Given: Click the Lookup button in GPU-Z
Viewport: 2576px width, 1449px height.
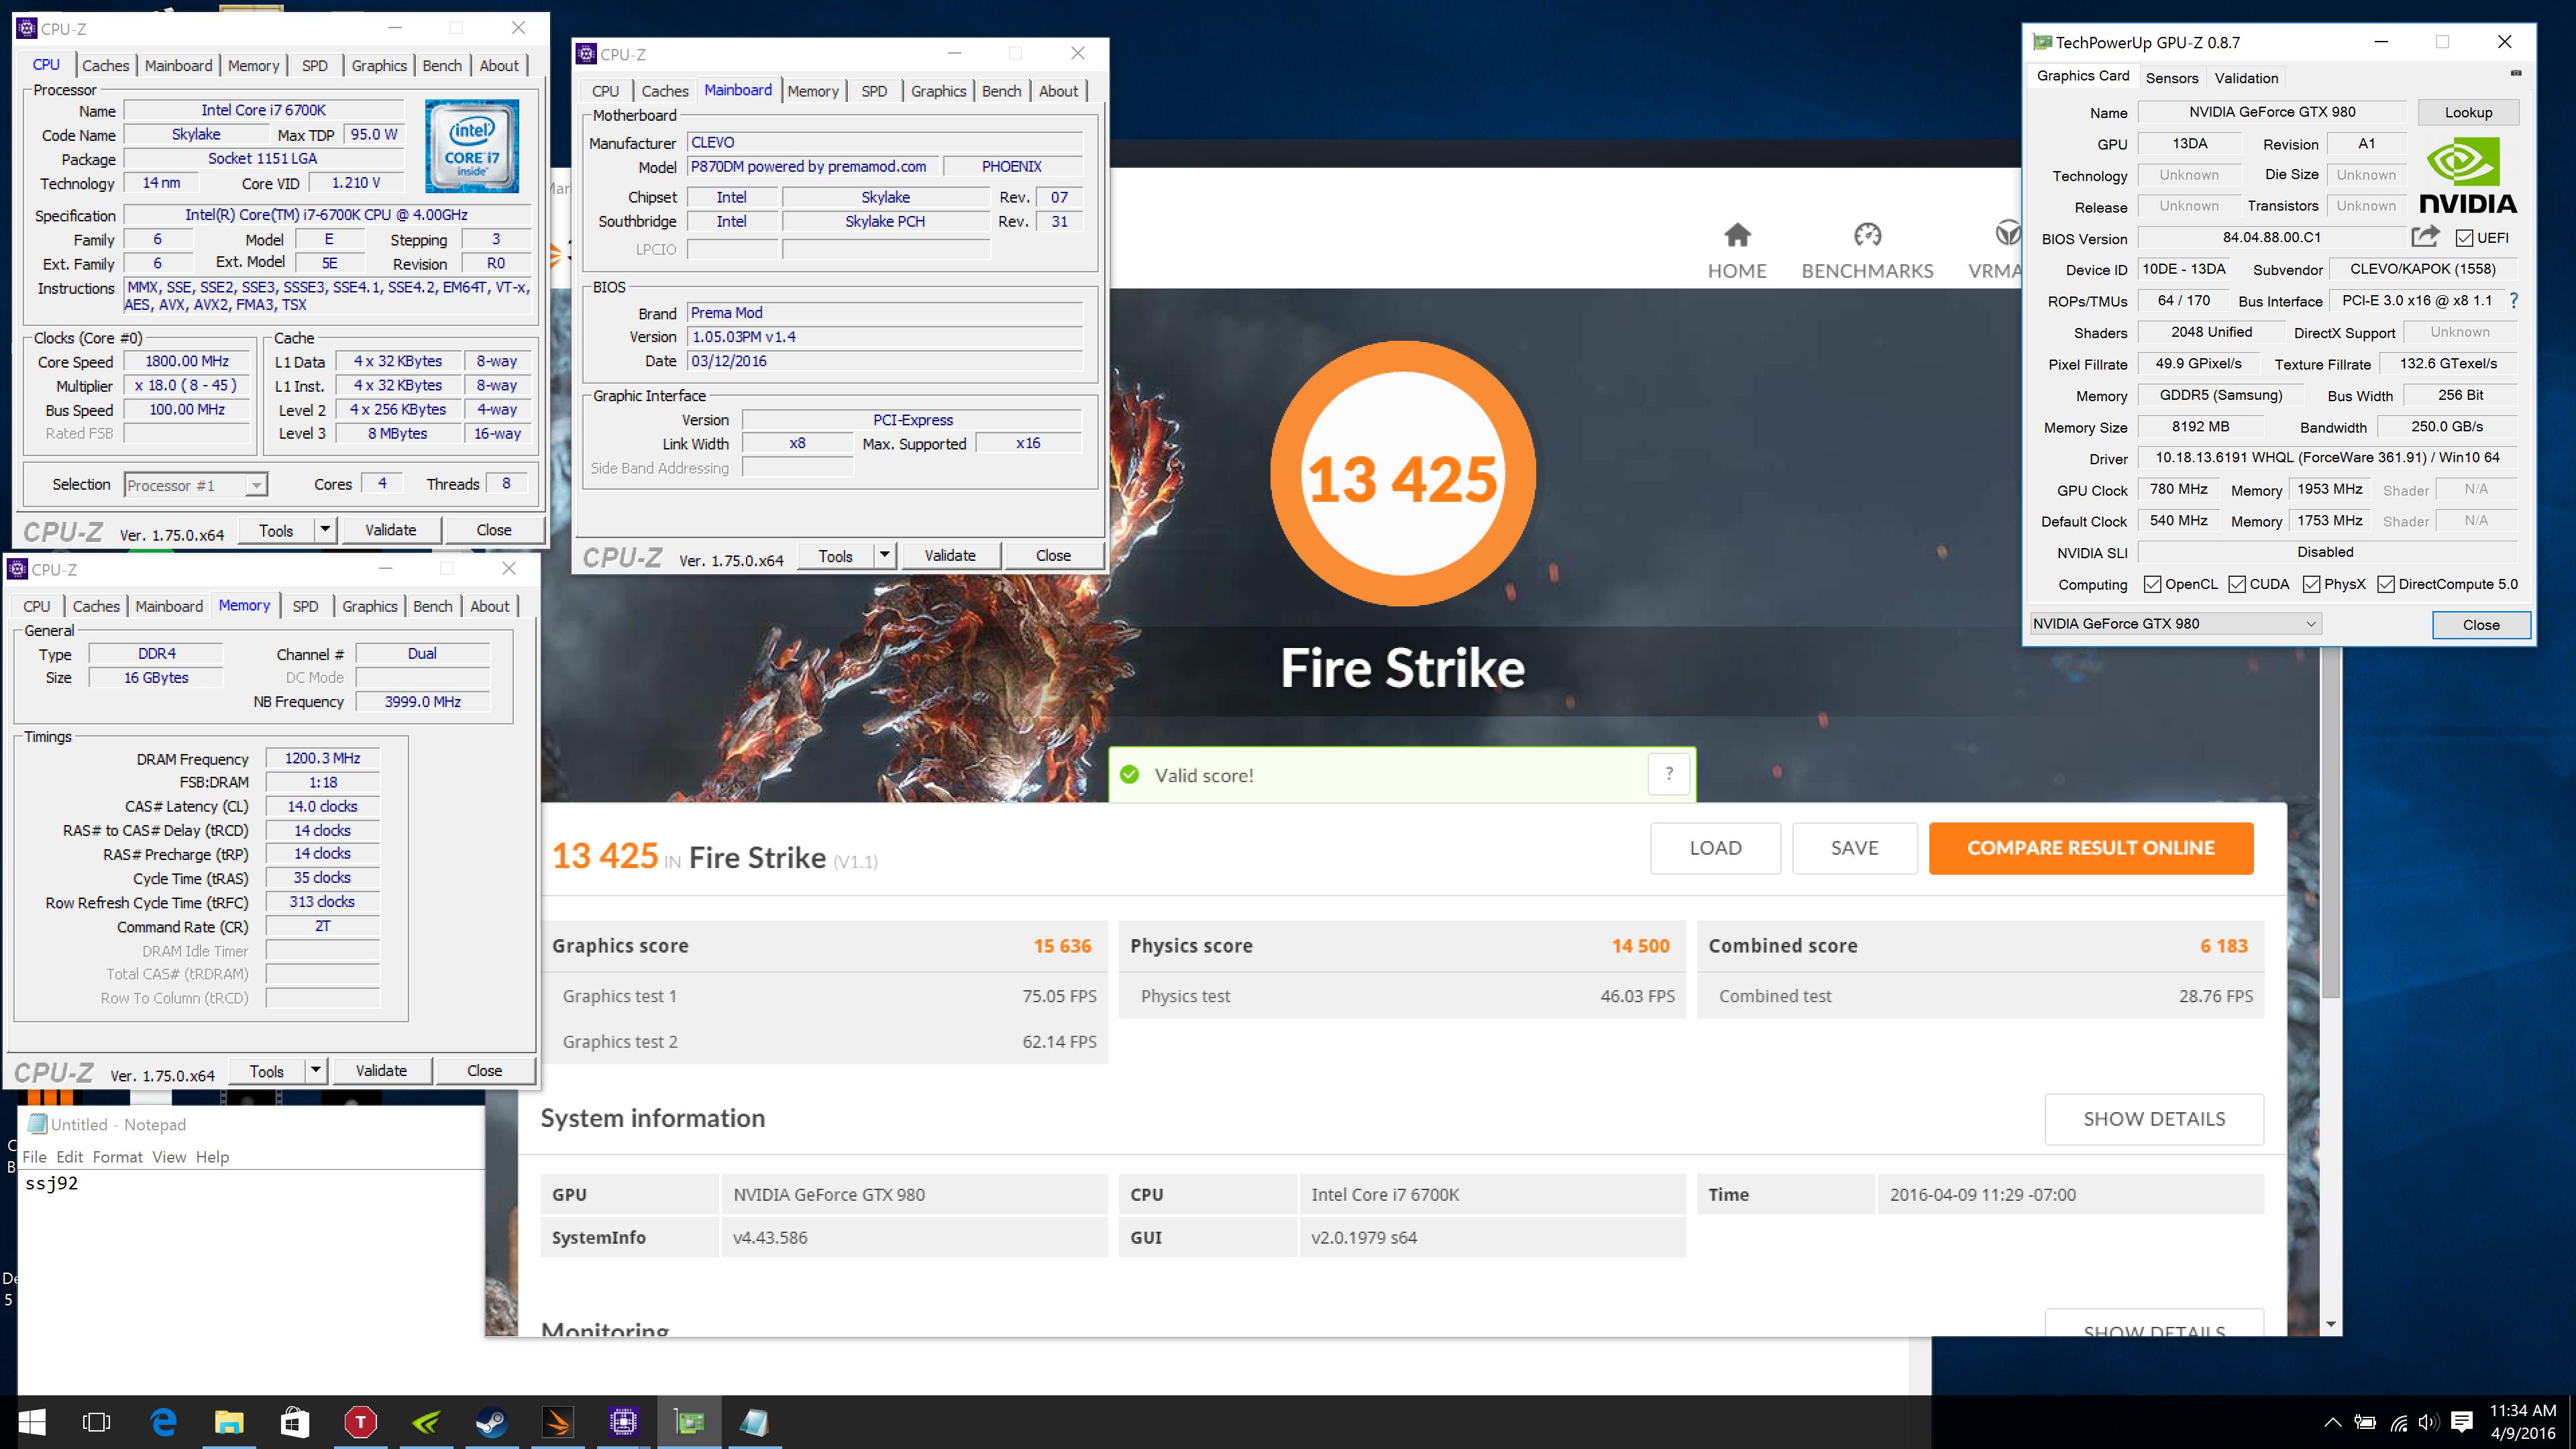Looking at the screenshot, I should 2468,112.
